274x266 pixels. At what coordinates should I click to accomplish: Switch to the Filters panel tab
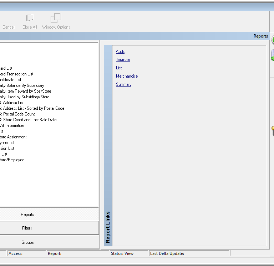point(50,228)
